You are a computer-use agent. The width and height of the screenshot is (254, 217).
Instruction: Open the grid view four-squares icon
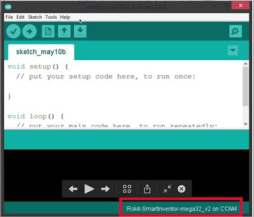point(127,189)
